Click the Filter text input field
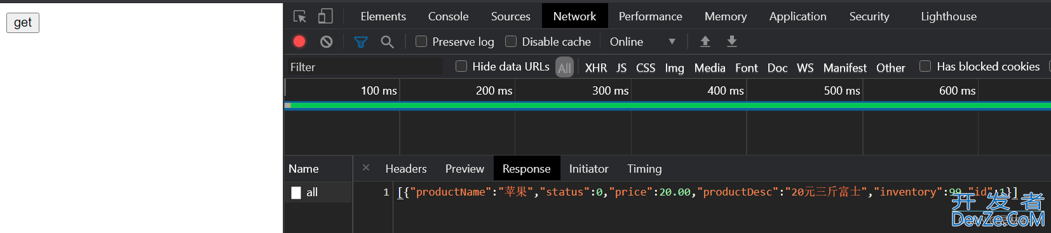 tap(365, 67)
